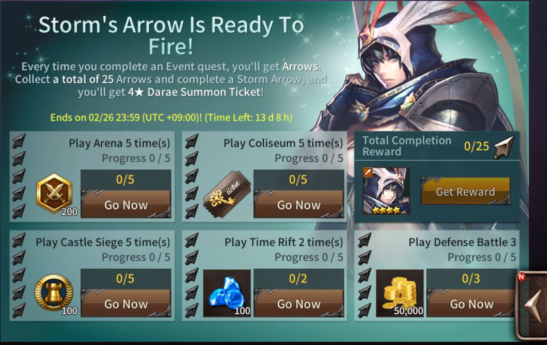Claim the Total Completion Get Reward button
This screenshot has width=547, height=345.
pyautogui.click(x=466, y=191)
